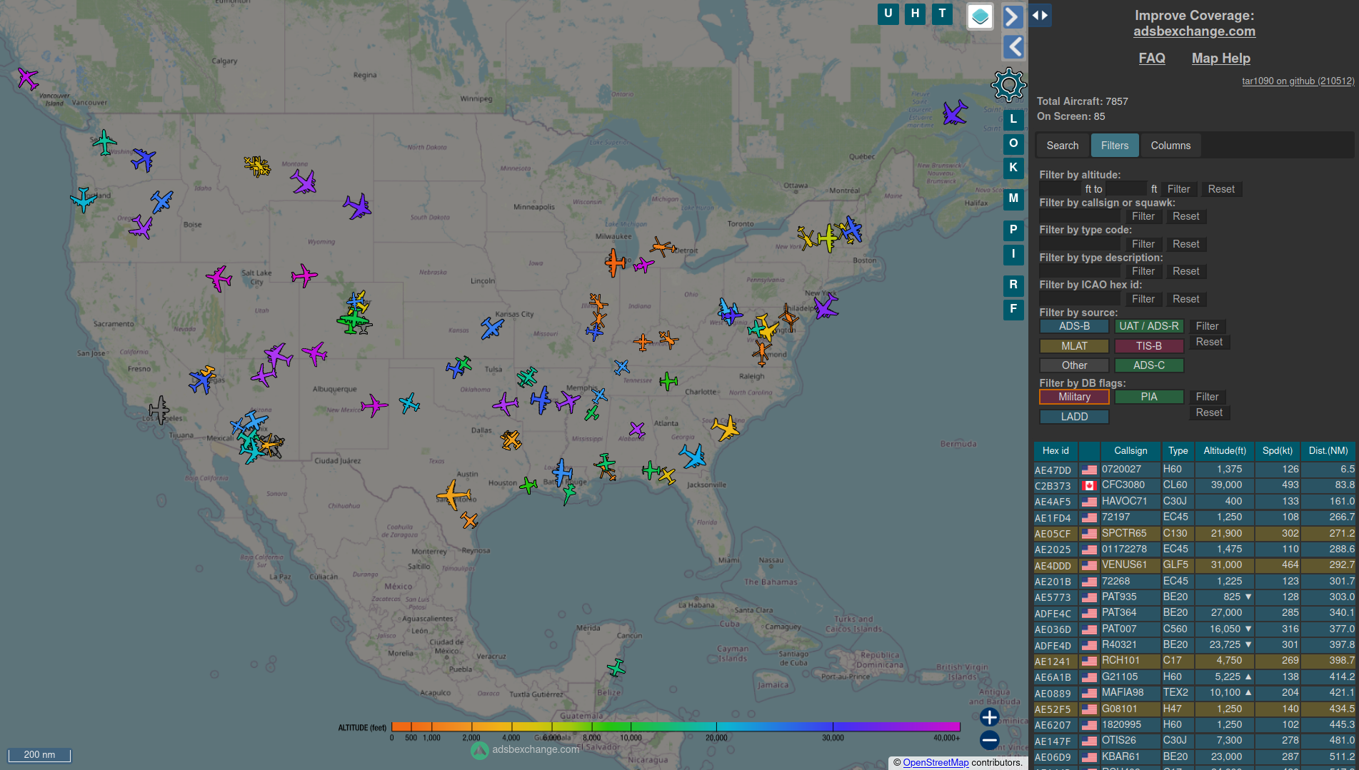The width and height of the screenshot is (1359, 770).
Task: Switch to the Filters tab
Action: click(x=1115, y=146)
